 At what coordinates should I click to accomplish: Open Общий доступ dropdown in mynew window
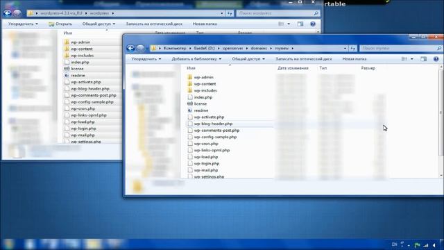tap(248, 59)
